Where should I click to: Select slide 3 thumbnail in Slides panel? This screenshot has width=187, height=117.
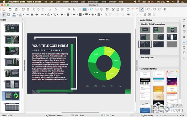click(12, 51)
